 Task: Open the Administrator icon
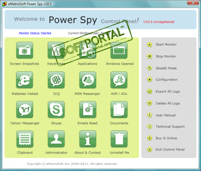[56, 139]
